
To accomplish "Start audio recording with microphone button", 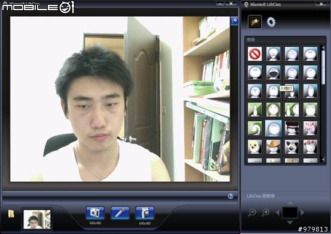I will point(120,213).
